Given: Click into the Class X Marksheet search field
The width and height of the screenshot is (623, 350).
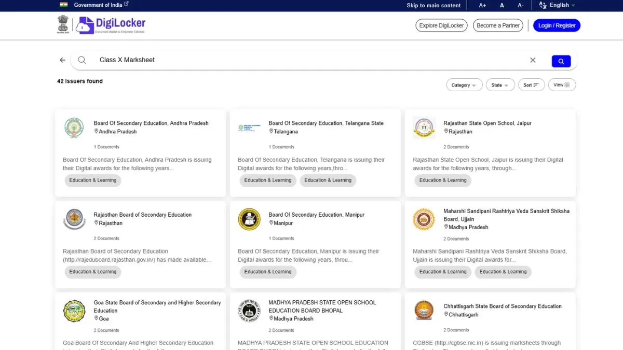Looking at the screenshot, I should pos(306,60).
